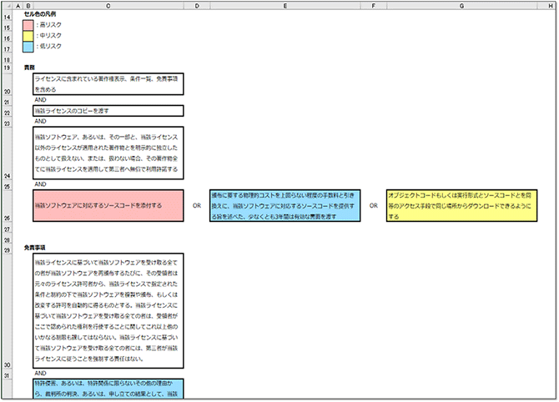Click row 20 header number
559x402 pixels.
8,91
